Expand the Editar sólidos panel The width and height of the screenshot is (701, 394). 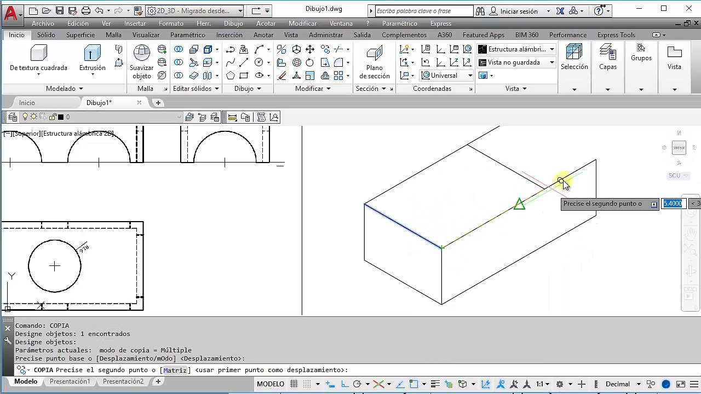tap(196, 89)
